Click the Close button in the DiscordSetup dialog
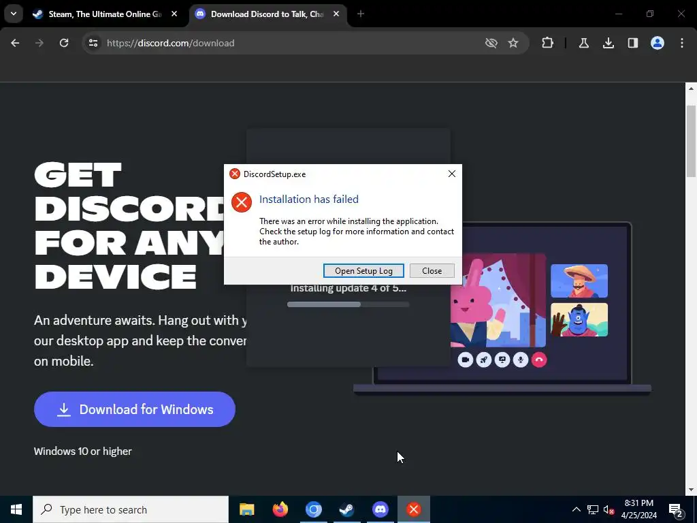The width and height of the screenshot is (697, 523). pyautogui.click(x=432, y=271)
